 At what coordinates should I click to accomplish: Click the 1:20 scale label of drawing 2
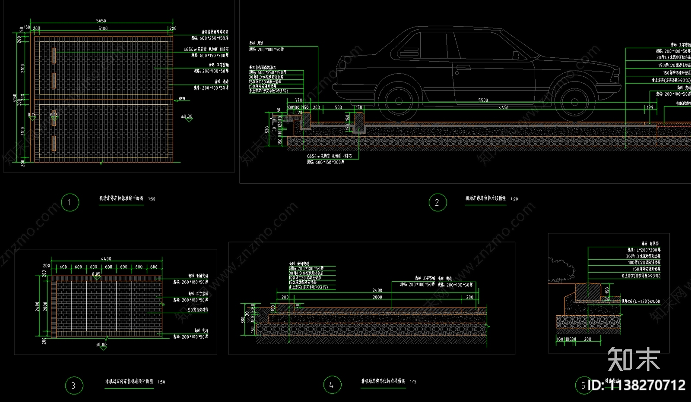click(514, 199)
